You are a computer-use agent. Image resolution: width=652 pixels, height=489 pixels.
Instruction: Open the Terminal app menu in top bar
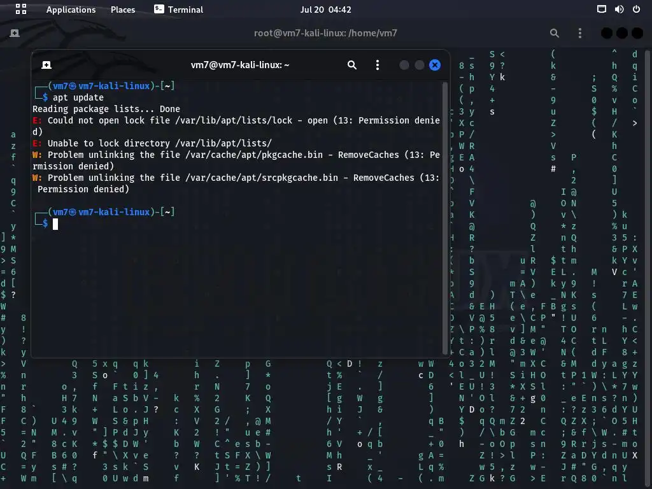coord(178,10)
